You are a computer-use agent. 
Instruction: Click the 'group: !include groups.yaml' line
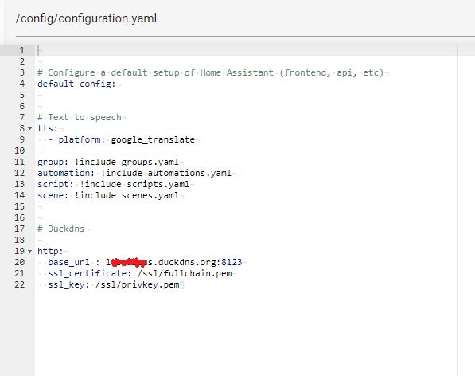tap(108, 162)
